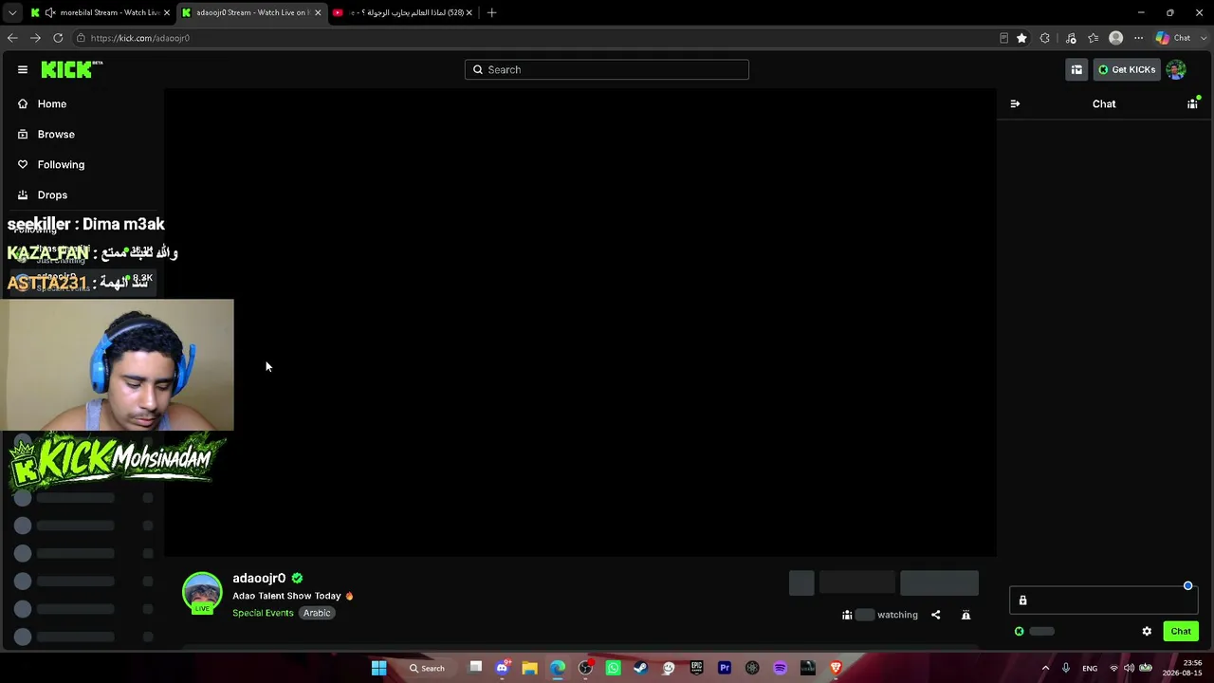Mute toggle on the morebilal Stream tab
This screenshot has width=1214, height=683.
point(49,12)
